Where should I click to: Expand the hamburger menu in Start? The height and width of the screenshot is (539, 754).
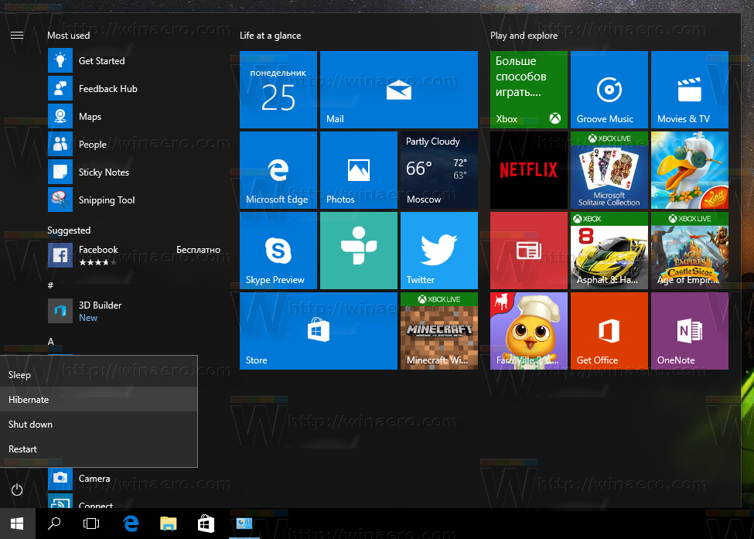coord(17,36)
